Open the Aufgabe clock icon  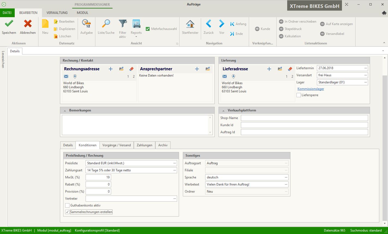point(86,24)
